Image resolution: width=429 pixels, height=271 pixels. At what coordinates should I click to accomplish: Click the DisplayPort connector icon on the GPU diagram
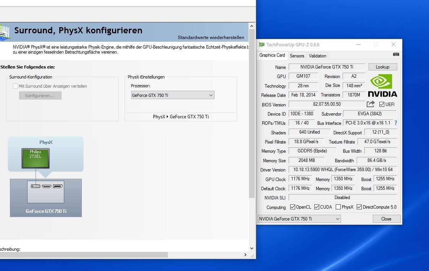tap(58, 186)
